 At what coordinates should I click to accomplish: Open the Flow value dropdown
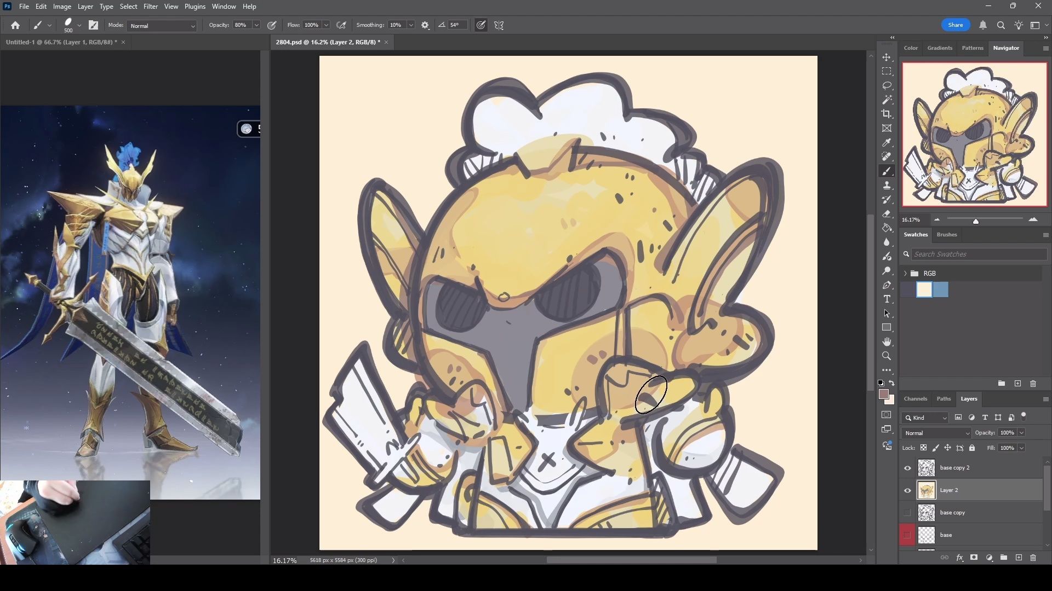pyautogui.click(x=326, y=25)
